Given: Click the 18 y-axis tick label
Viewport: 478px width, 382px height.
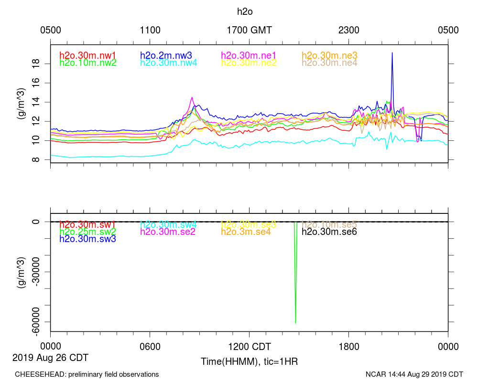Looking at the screenshot, I should tap(36, 64).
